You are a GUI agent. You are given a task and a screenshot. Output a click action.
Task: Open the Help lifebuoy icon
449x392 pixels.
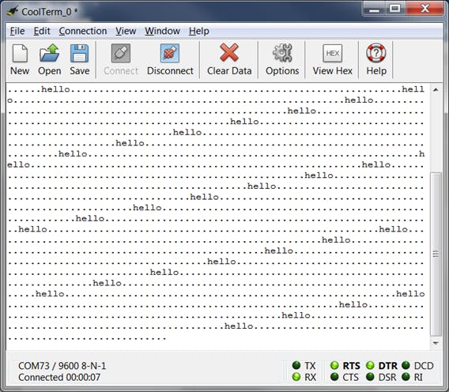376,60
